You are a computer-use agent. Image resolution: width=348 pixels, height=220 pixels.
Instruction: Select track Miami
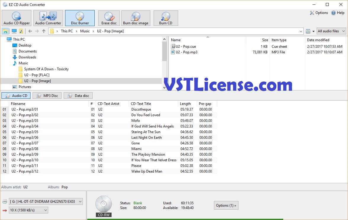pyautogui.click(x=136, y=149)
